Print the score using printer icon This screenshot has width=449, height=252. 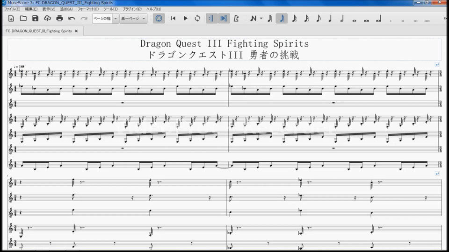pyautogui.click(x=59, y=19)
